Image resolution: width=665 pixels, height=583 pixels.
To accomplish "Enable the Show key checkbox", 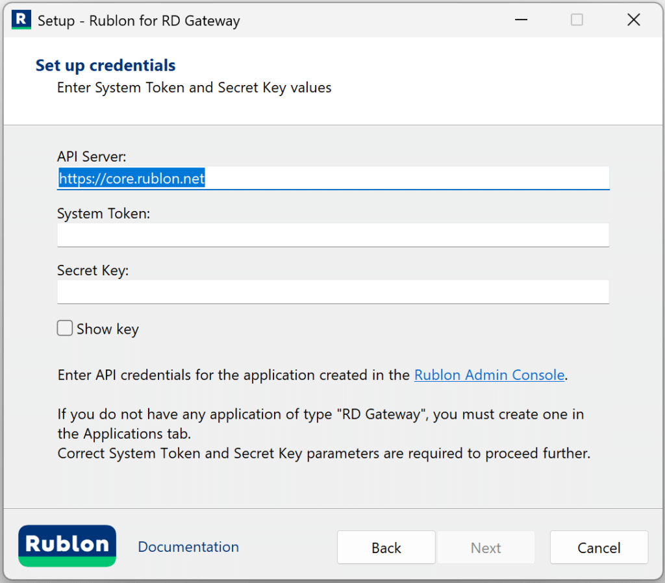I will [x=65, y=329].
